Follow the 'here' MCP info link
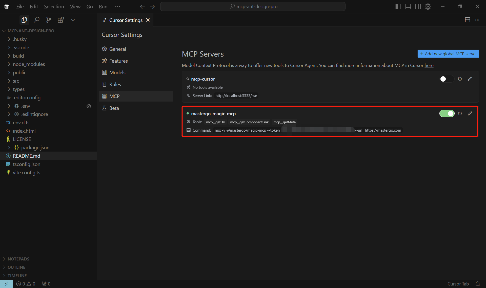The width and height of the screenshot is (486, 288). 429,65
